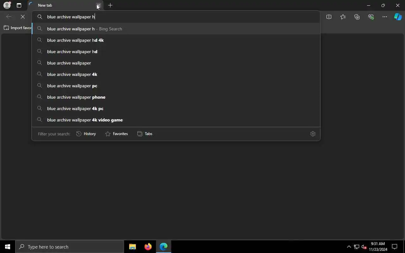
Task: Filter search by Favorites
Action: click(116, 134)
